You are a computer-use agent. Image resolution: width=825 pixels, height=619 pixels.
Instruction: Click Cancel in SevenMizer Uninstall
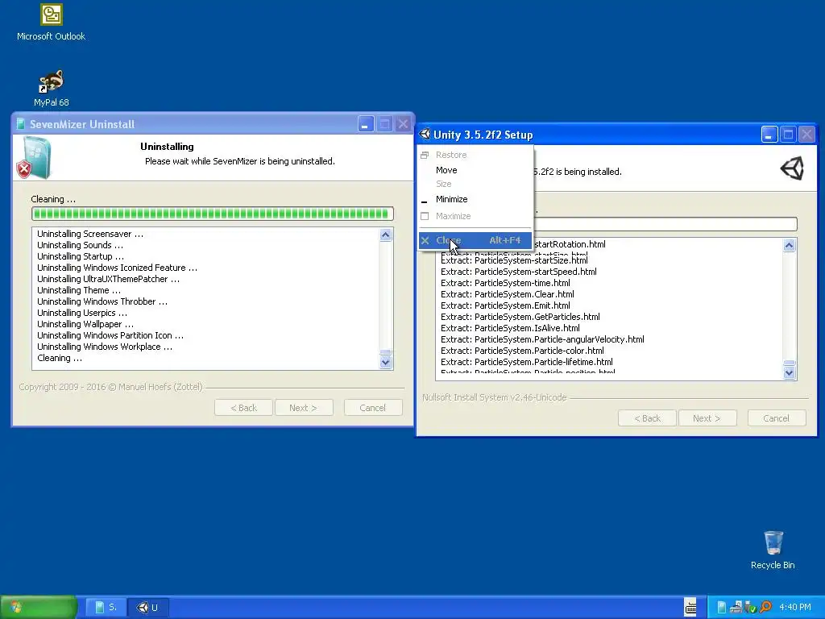pos(373,407)
